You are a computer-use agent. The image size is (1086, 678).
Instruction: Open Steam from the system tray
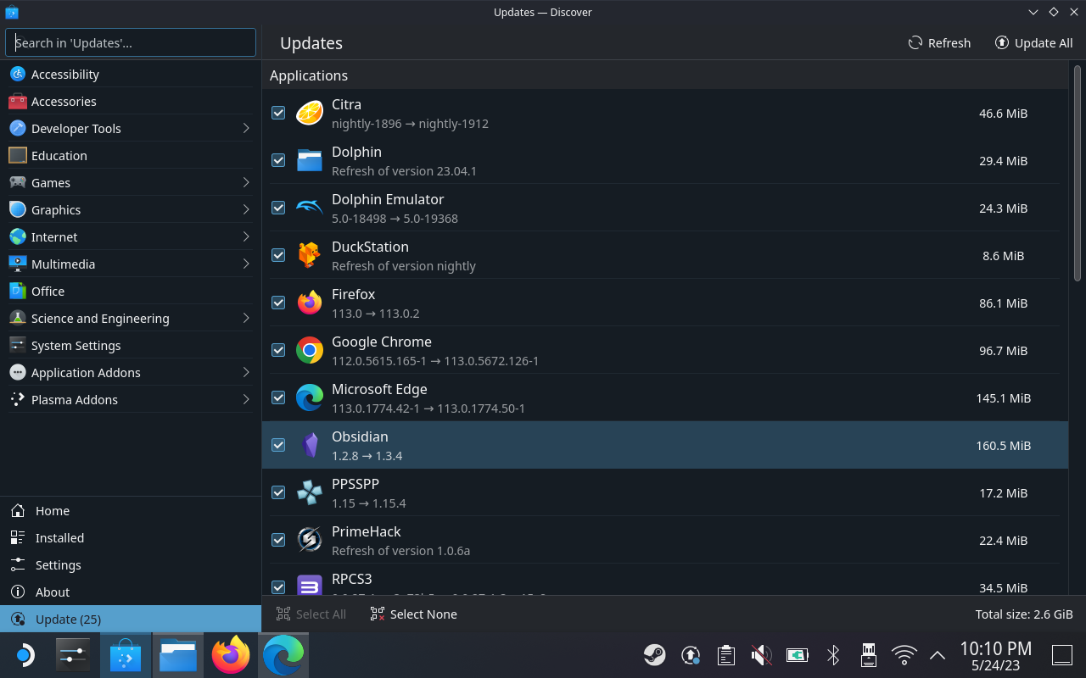(x=653, y=654)
